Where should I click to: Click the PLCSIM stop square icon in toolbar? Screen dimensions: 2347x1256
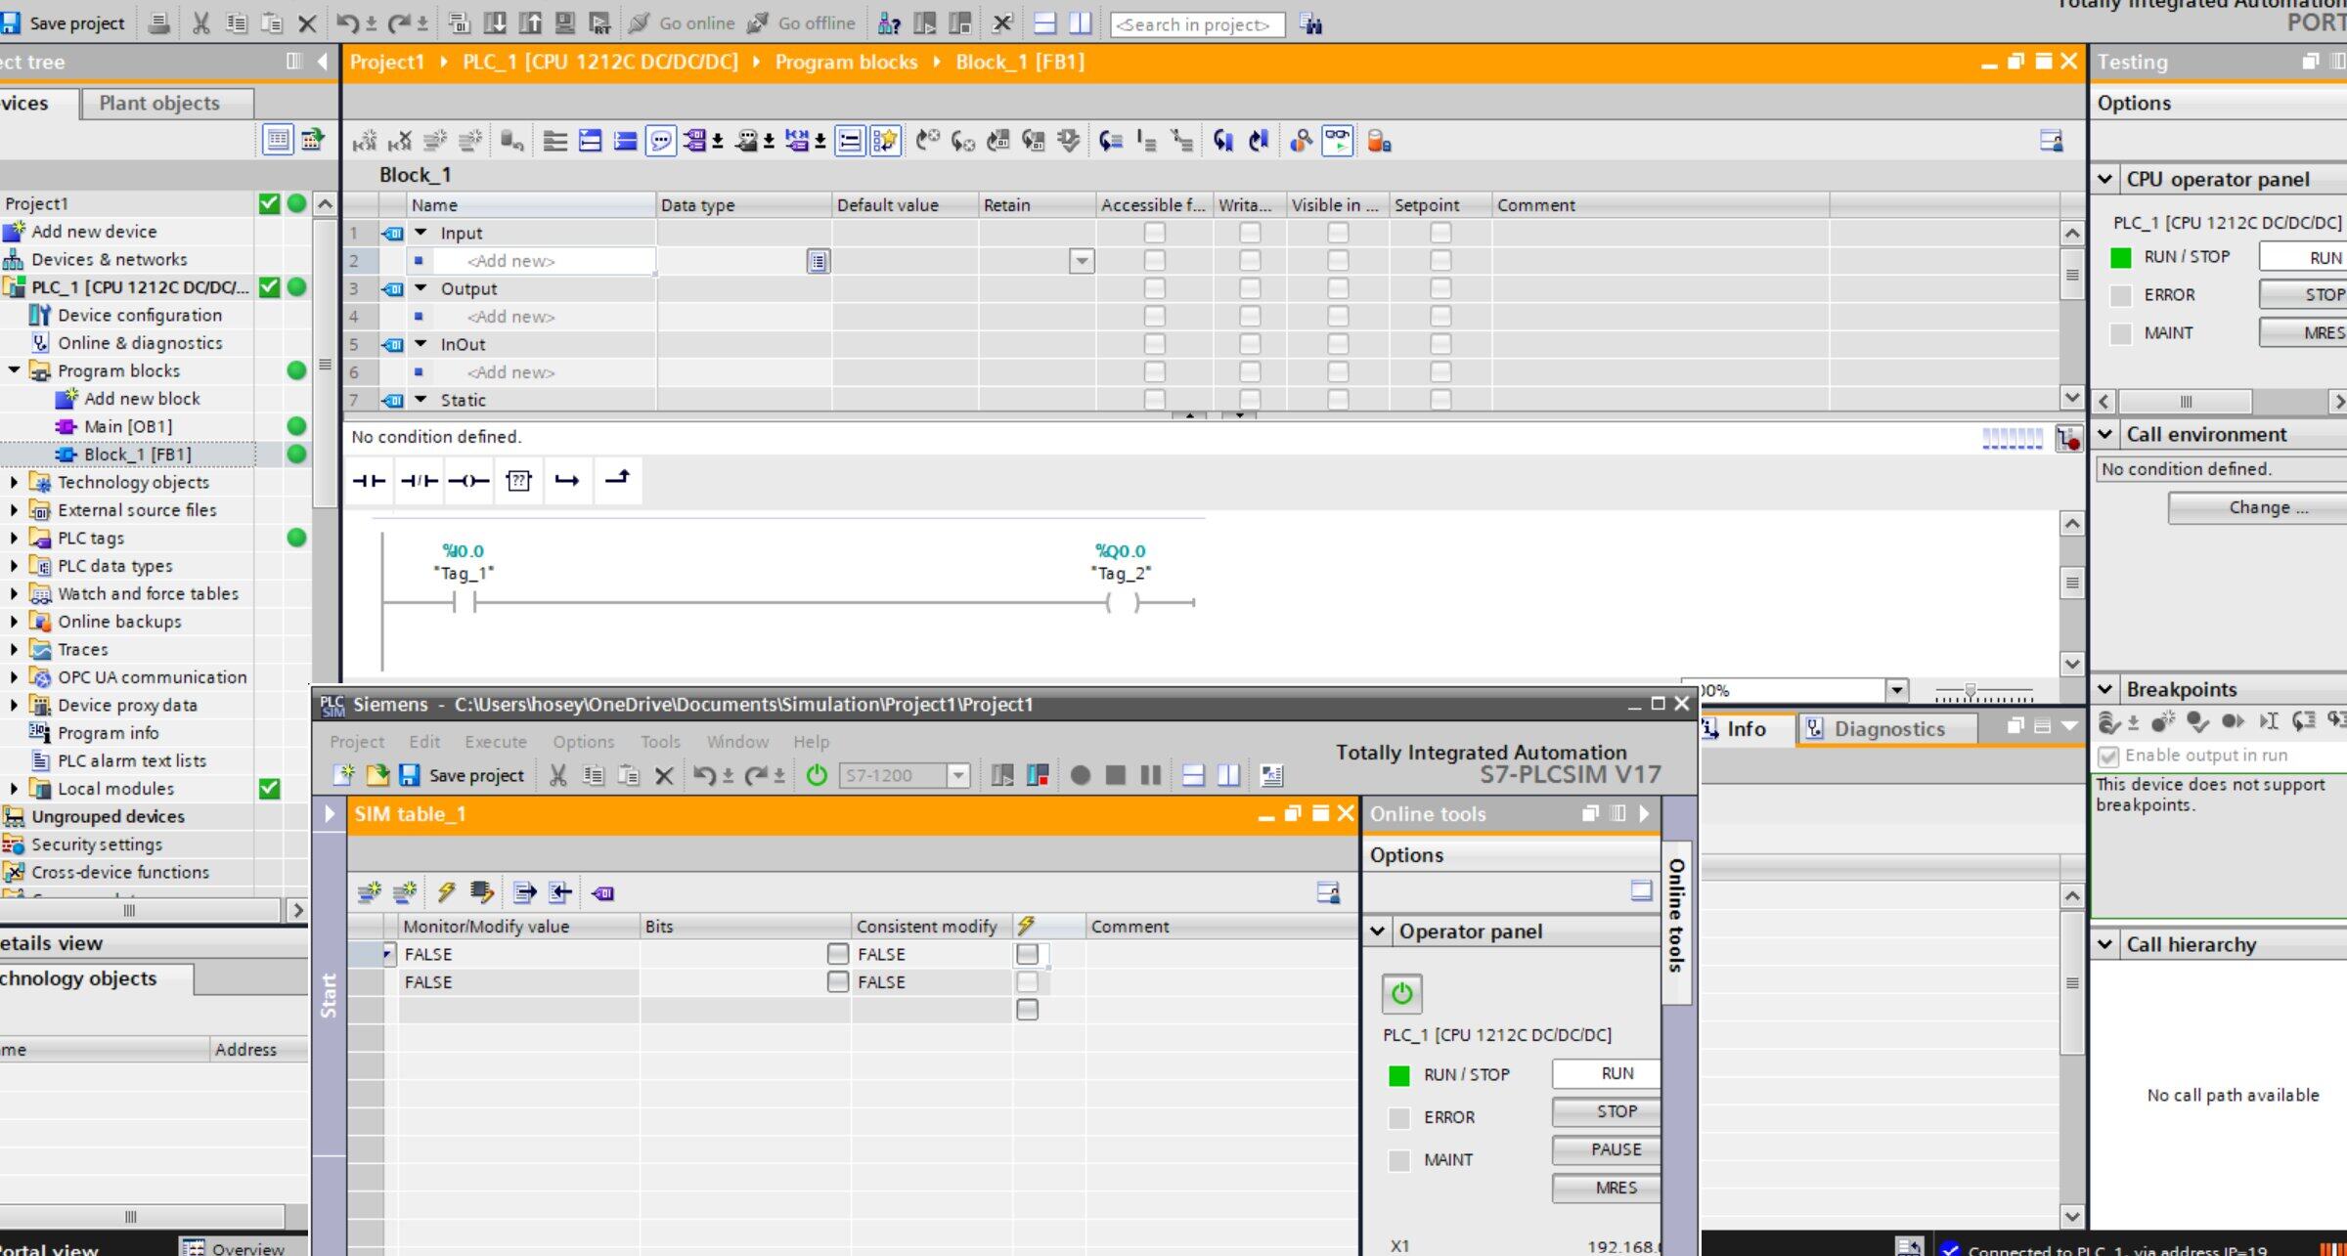1115,775
